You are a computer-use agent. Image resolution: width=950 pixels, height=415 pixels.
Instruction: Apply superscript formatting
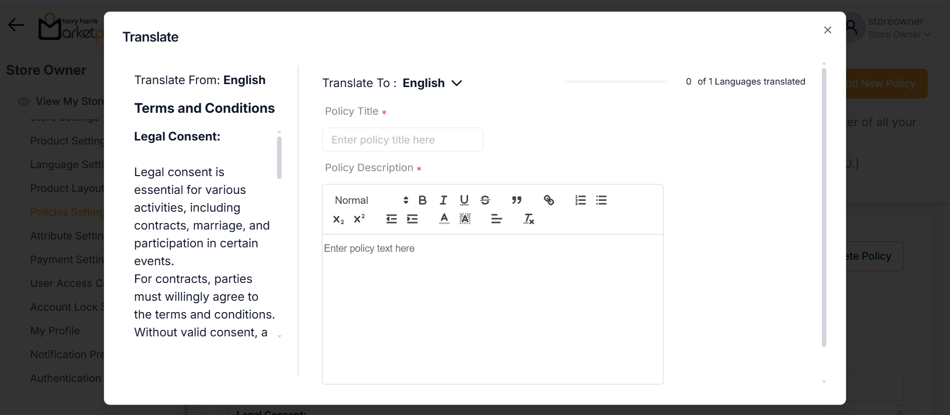pyautogui.click(x=359, y=219)
